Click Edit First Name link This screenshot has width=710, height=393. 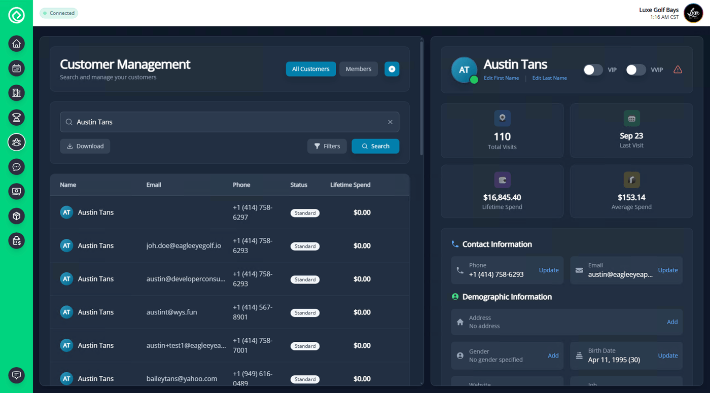coord(501,78)
